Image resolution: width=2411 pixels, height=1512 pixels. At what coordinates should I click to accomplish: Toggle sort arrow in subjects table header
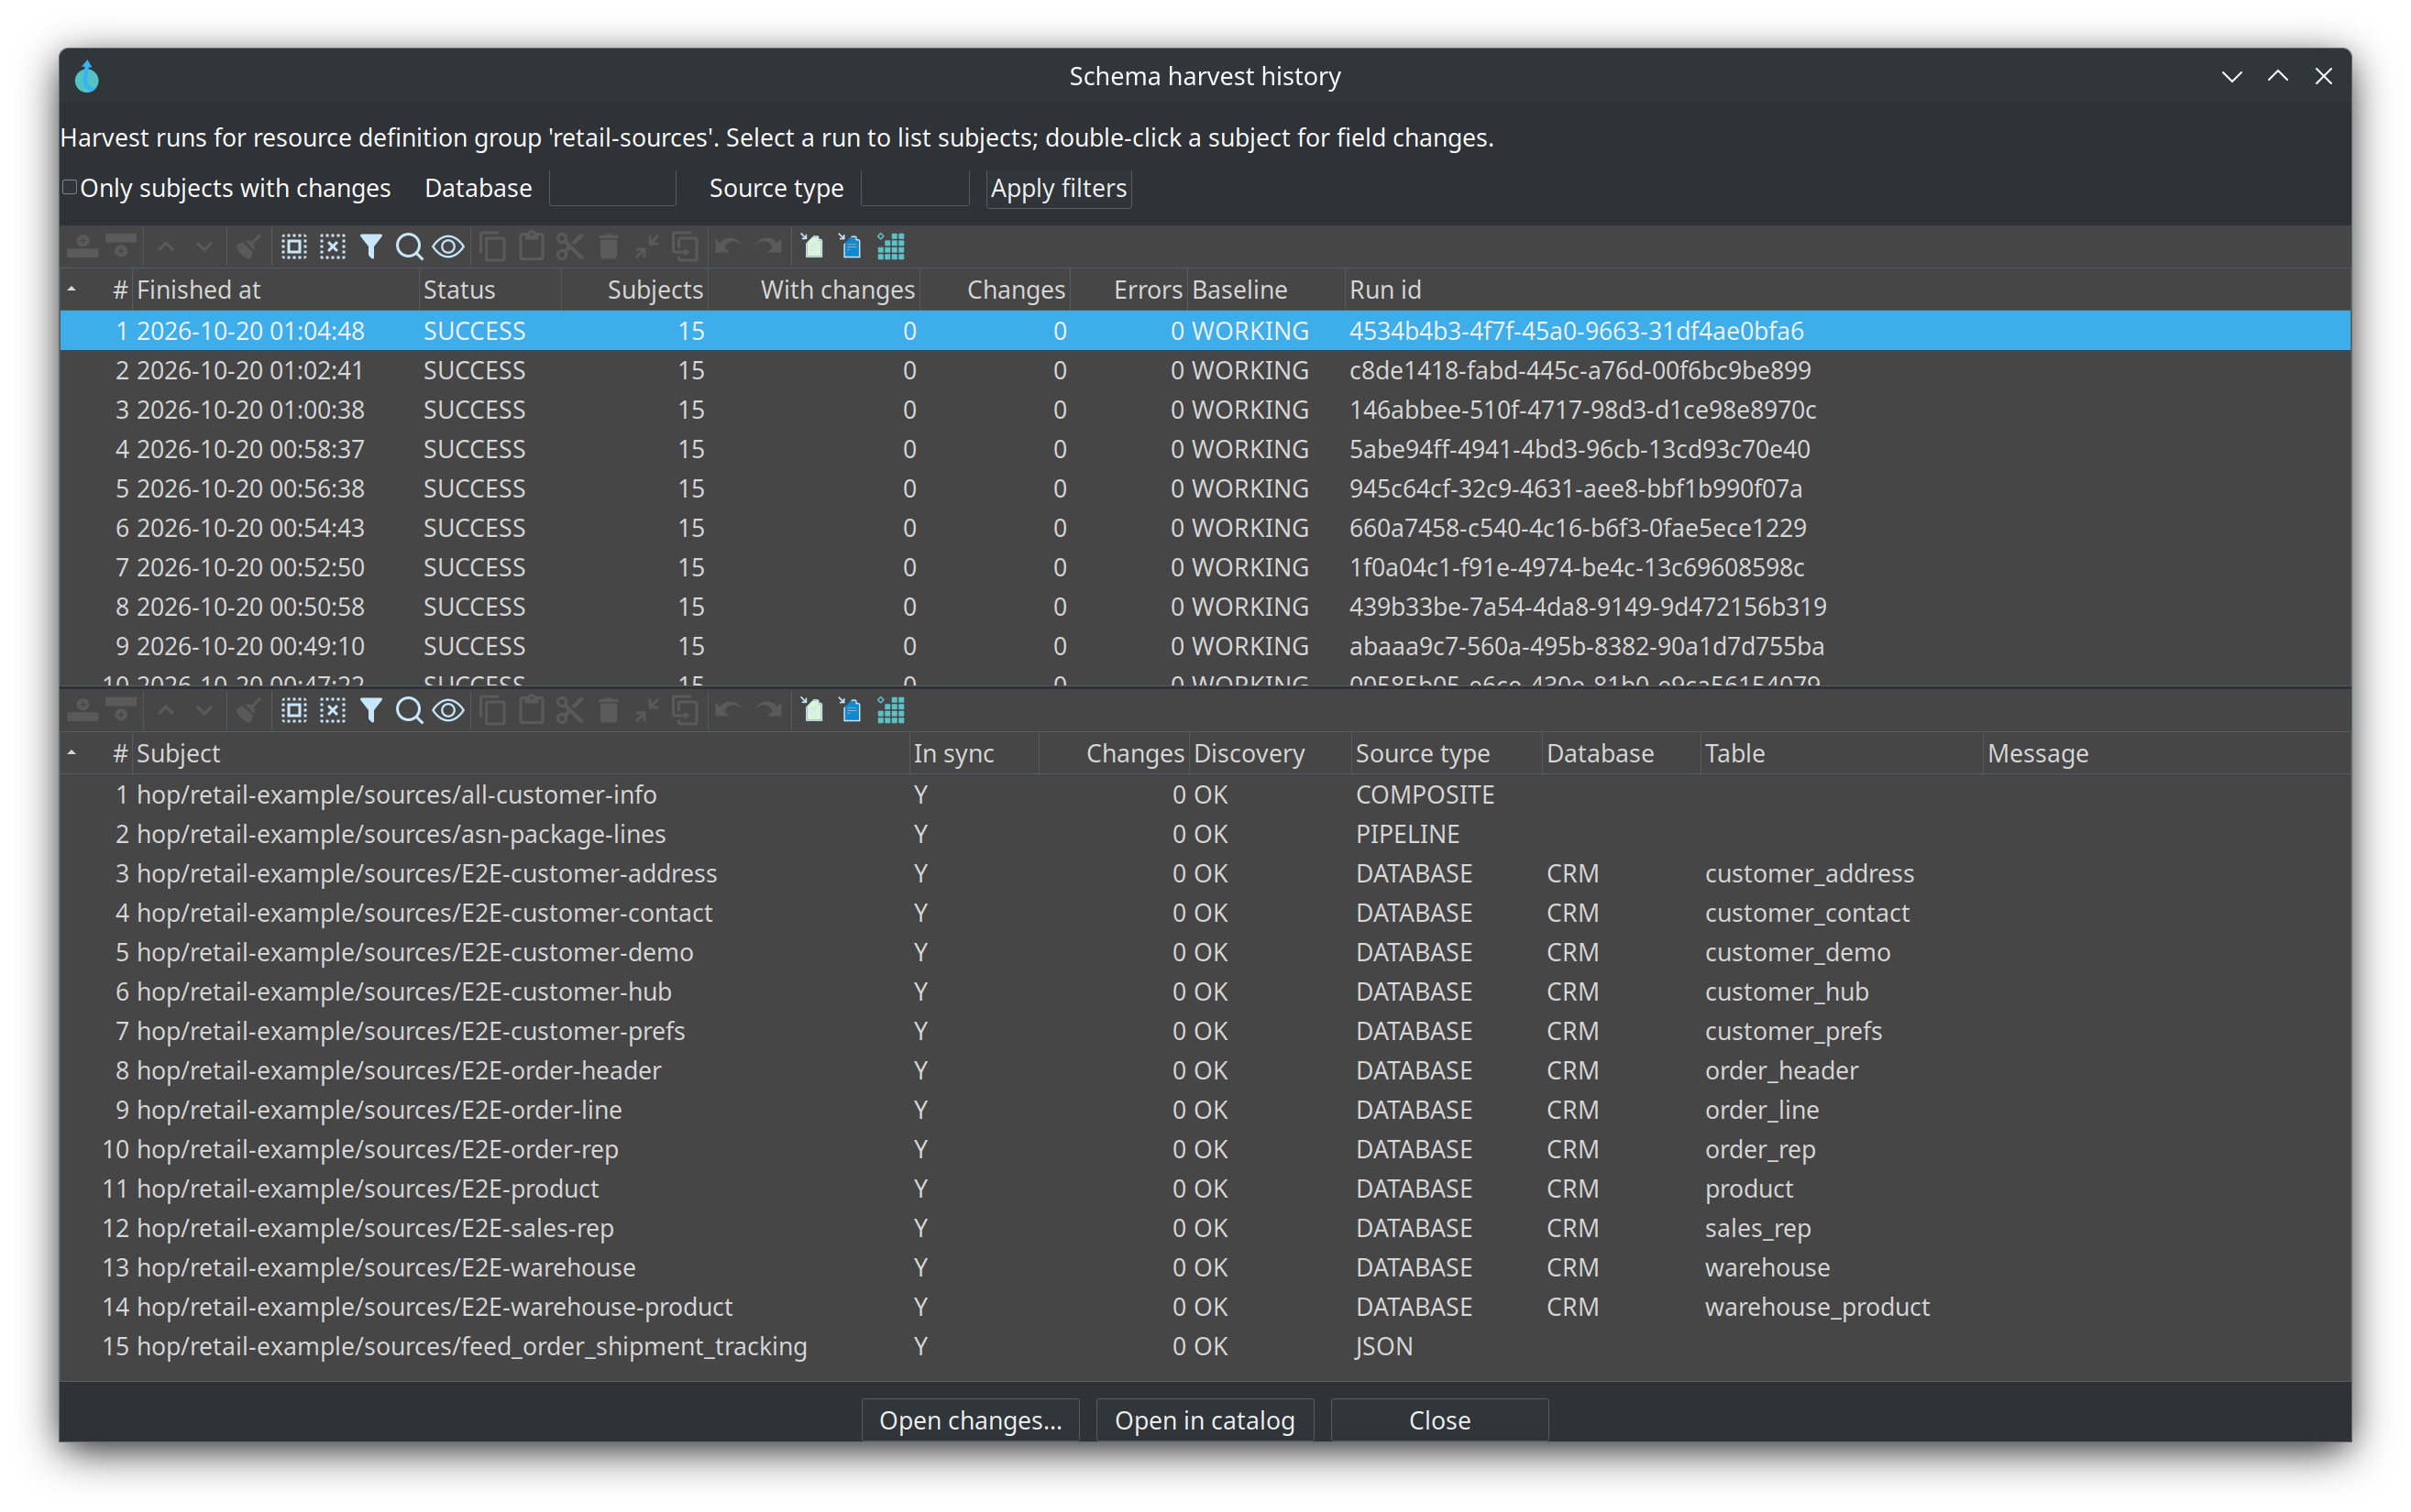pyautogui.click(x=72, y=753)
